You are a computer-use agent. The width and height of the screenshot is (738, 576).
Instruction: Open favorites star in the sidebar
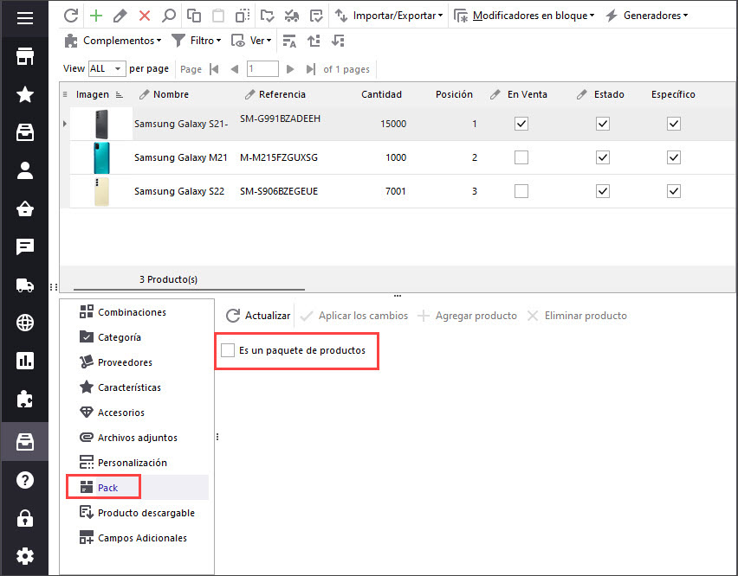tap(25, 94)
